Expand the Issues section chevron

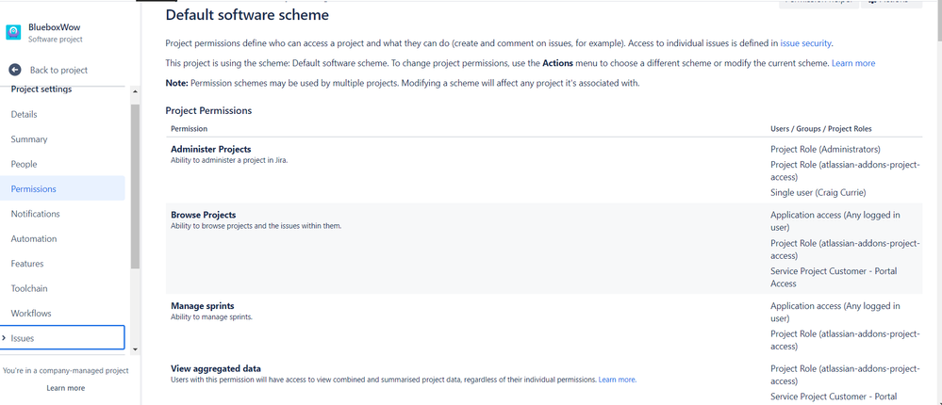point(4,338)
